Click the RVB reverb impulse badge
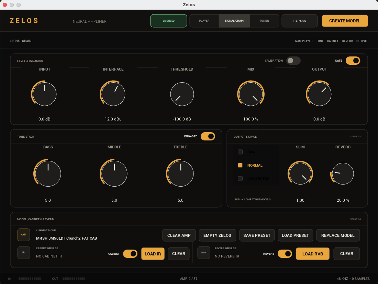The height and width of the screenshot is (284, 378). pyautogui.click(x=204, y=253)
